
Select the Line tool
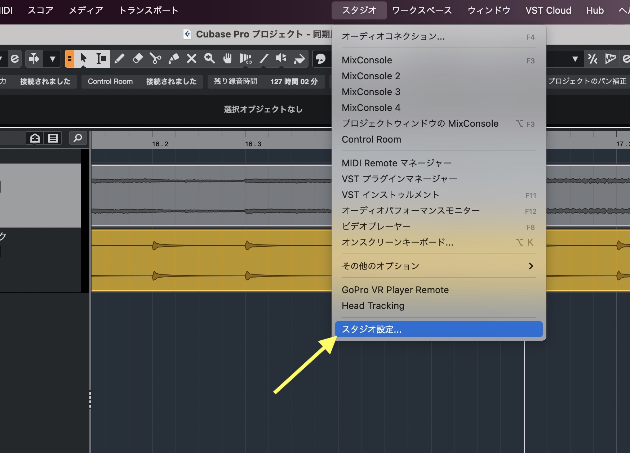pos(263,58)
